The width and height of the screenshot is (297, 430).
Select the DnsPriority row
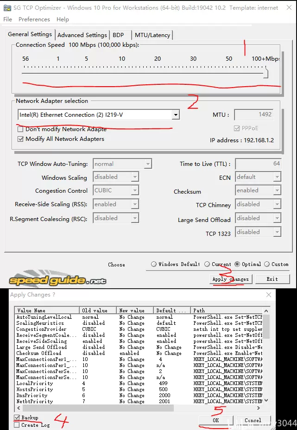(139, 395)
